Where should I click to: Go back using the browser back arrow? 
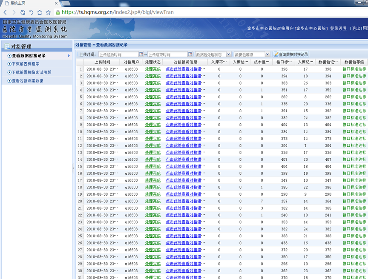[x=6, y=12]
